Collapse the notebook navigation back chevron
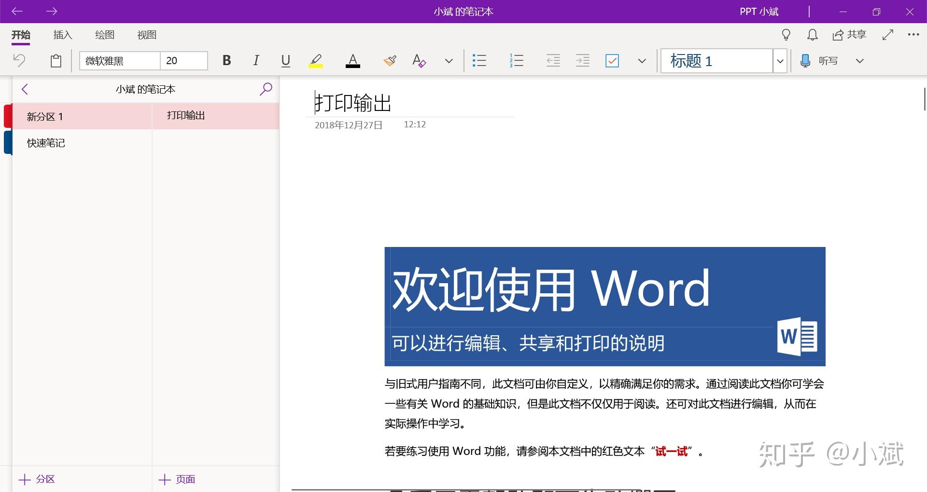Viewport: 927px width, 492px height. coord(25,89)
